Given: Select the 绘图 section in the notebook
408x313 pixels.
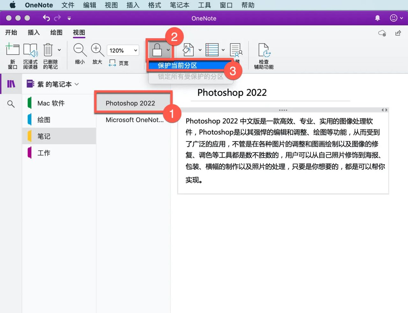Looking at the screenshot, I should point(44,119).
